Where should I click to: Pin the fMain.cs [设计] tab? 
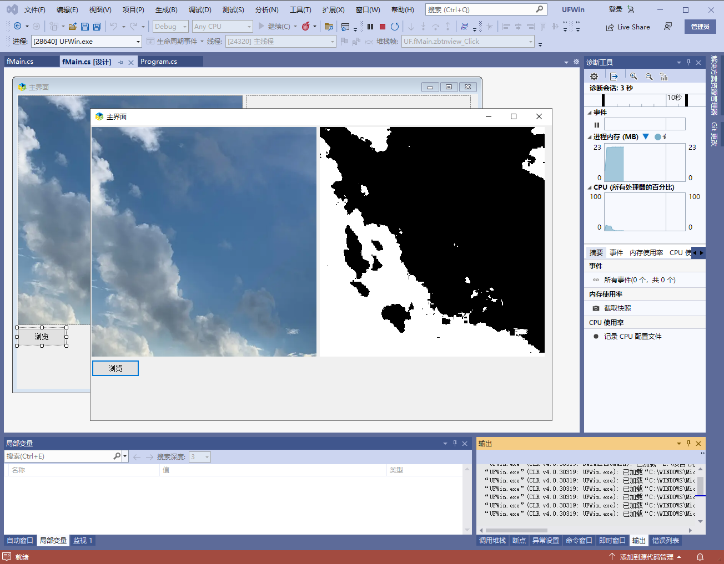[121, 62]
